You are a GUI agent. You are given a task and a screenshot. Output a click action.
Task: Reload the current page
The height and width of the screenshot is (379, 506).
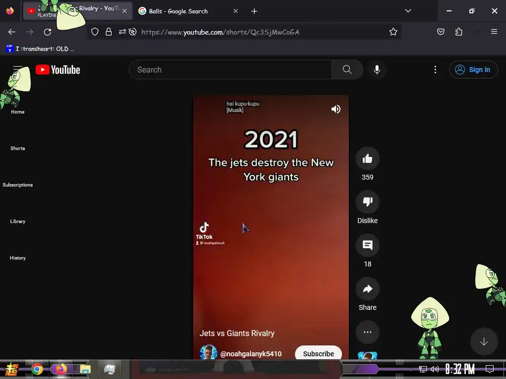pyautogui.click(x=47, y=32)
